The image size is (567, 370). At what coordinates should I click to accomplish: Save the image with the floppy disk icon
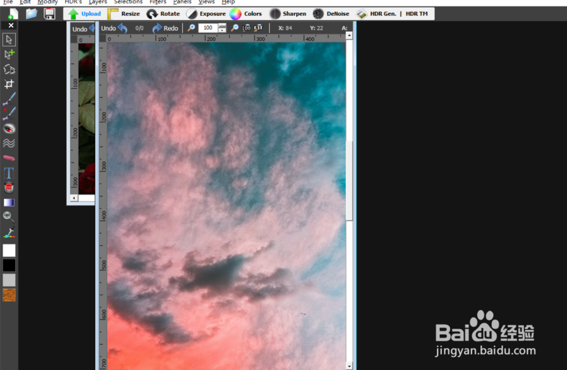pyautogui.click(x=49, y=14)
